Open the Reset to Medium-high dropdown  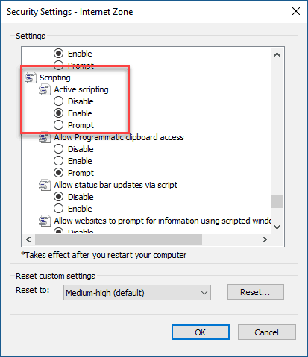[x=137, y=293]
